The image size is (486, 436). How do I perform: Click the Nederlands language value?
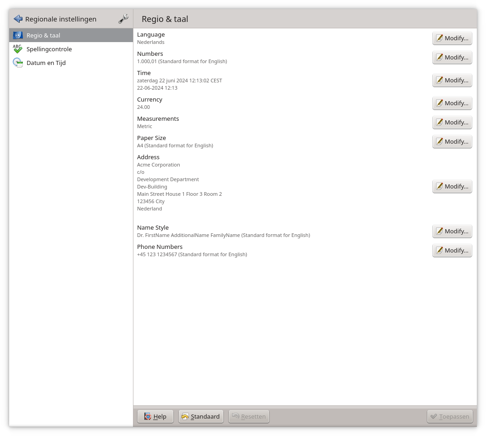pos(151,42)
